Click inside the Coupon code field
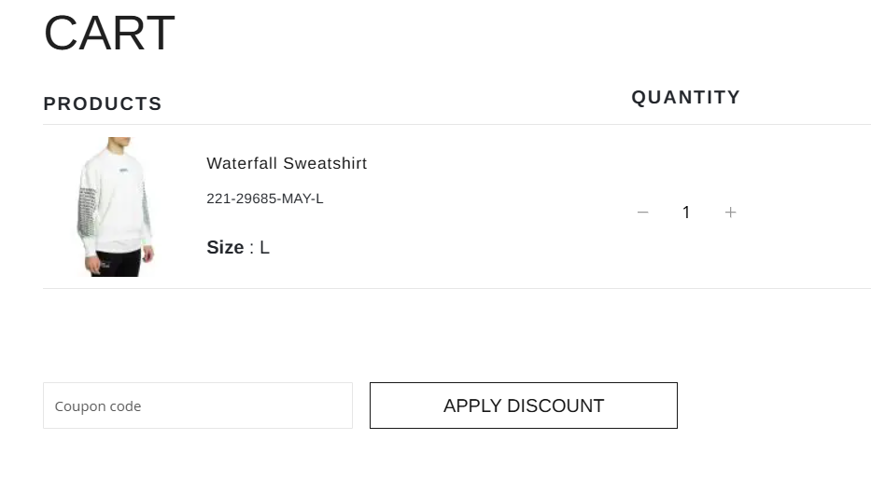The height and width of the screenshot is (481, 871). [198, 405]
